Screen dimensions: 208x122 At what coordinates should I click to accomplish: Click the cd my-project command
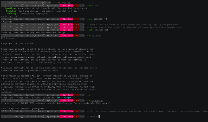[62, 3]
